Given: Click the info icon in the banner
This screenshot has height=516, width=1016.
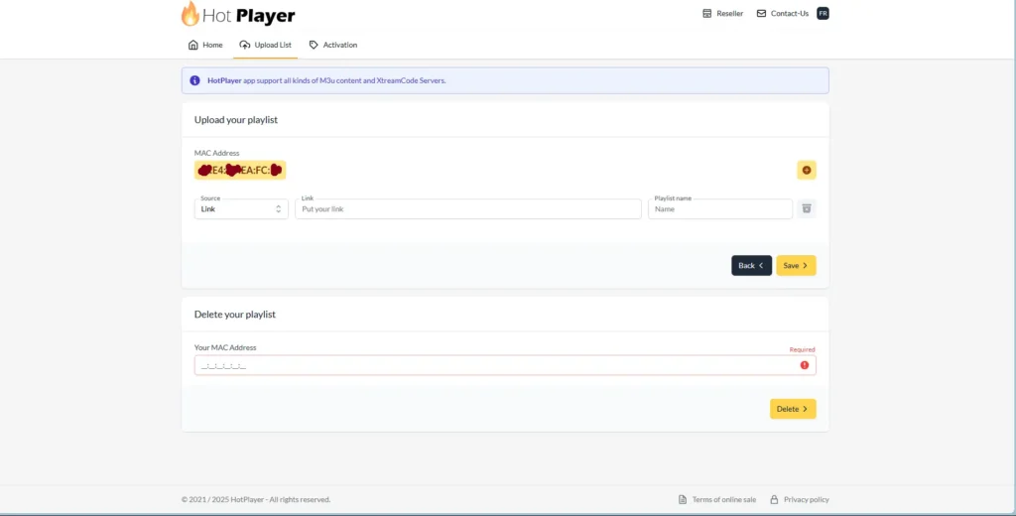Looking at the screenshot, I should [194, 80].
